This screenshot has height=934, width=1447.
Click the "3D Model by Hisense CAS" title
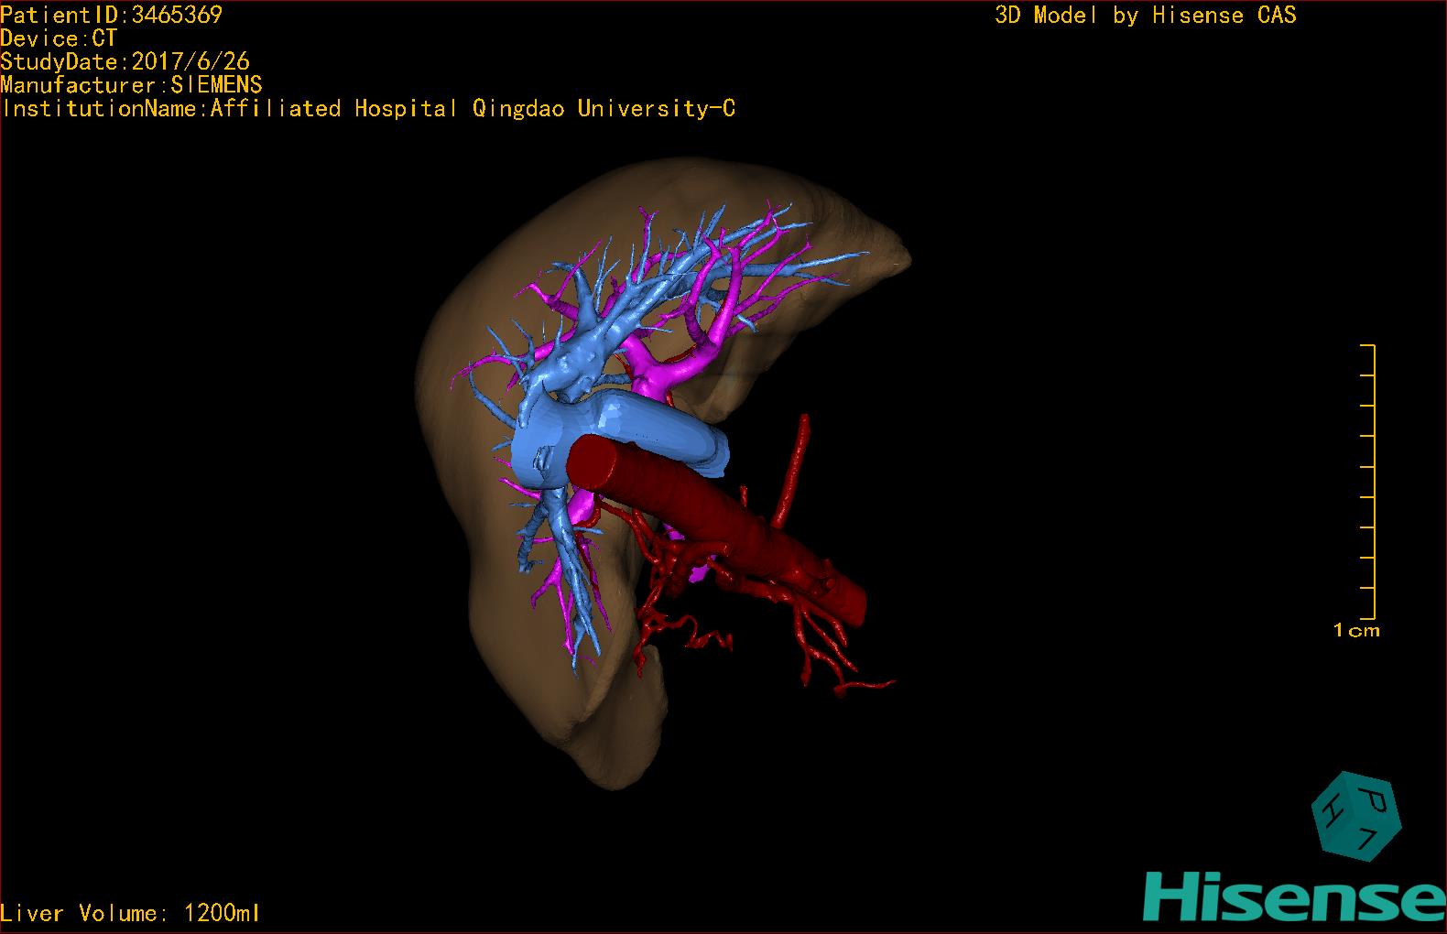point(1145,15)
